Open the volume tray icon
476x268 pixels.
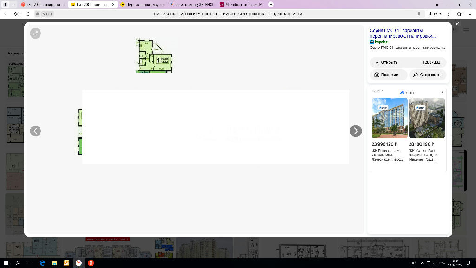pos(435,263)
